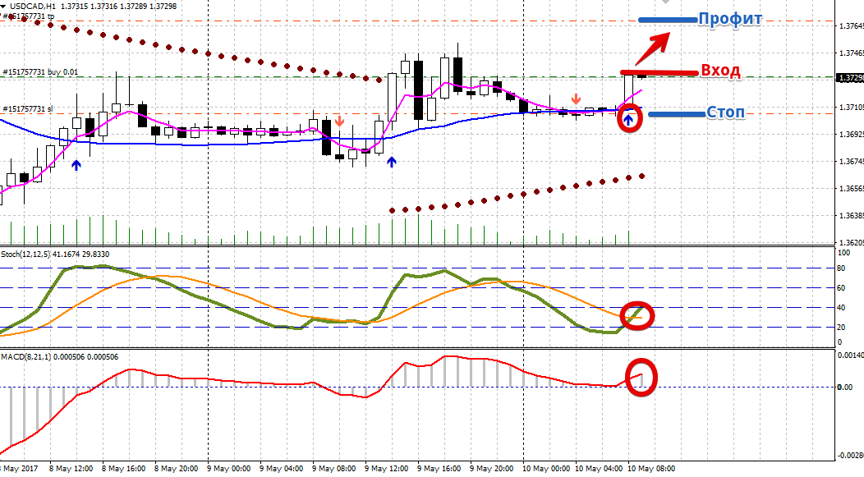Click the gray chart shift triangle at top
Viewport: 864px width, 477px height.
tap(688, 2)
